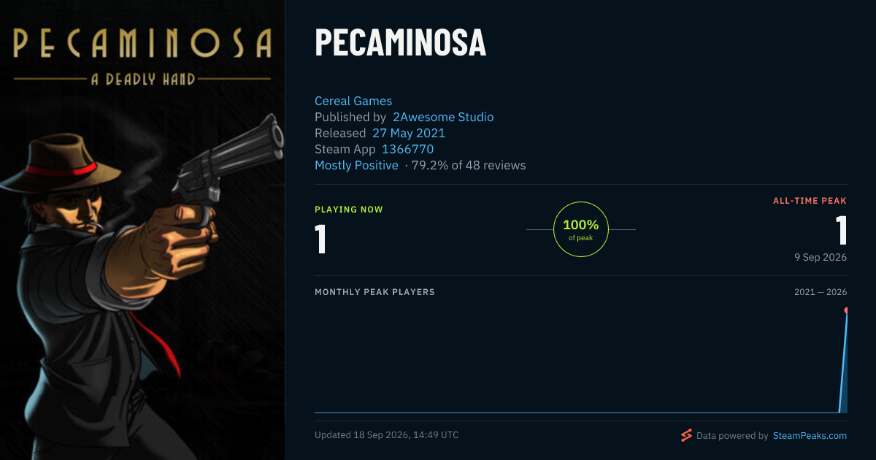The width and height of the screenshot is (876, 460).
Task: Click the SteamPeaks logo icon
Action: (x=686, y=436)
